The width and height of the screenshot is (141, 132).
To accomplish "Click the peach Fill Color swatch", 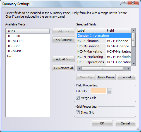I will click(x=99, y=91).
